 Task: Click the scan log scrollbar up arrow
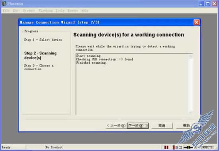pos(190,56)
